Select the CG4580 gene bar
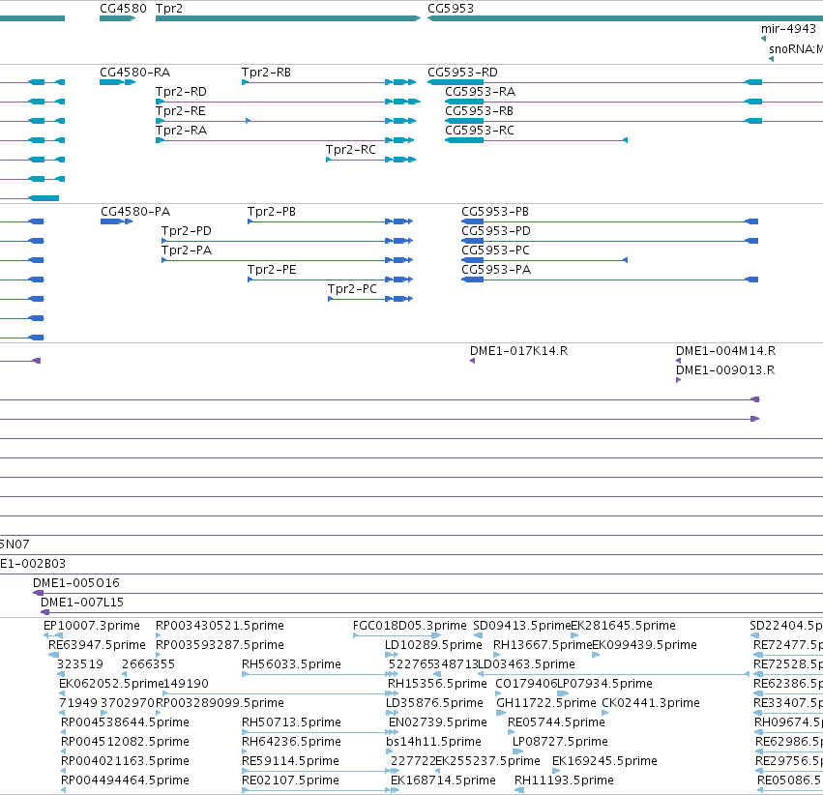 (118, 18)
